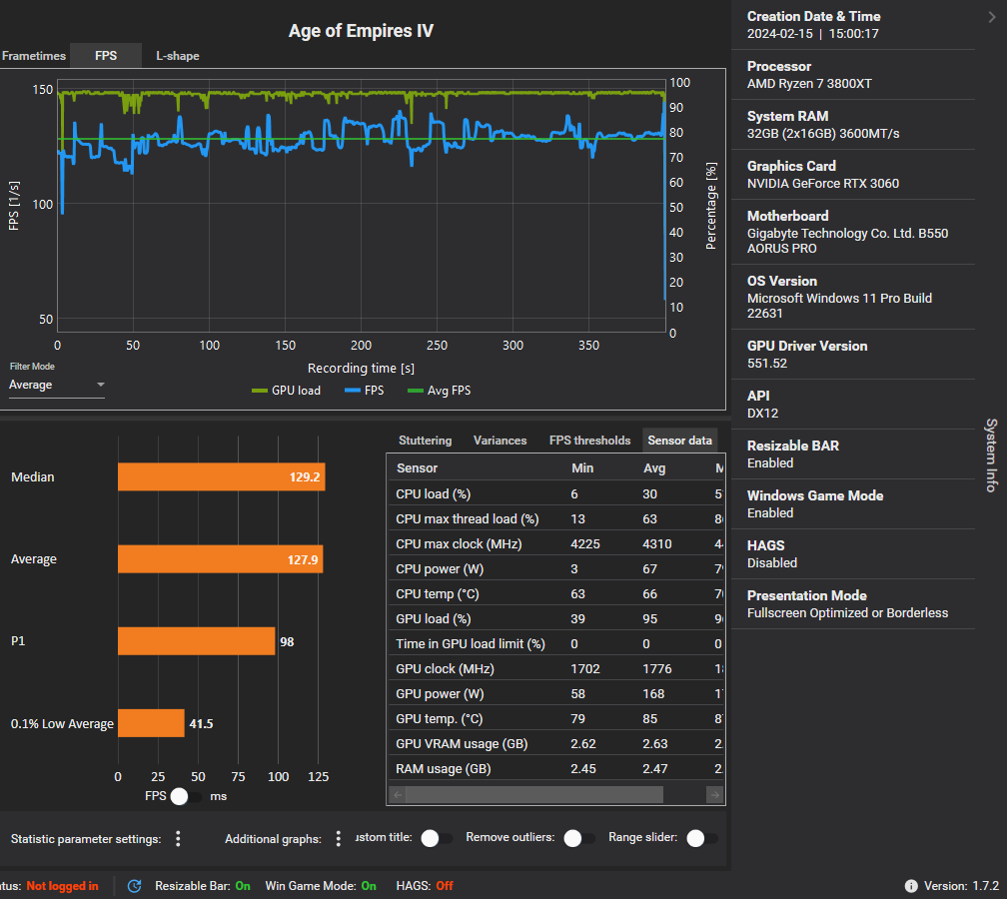Open the FPS thresholds tab
The height and width of the screenshot is (899, 1007).
pos(589,441)
